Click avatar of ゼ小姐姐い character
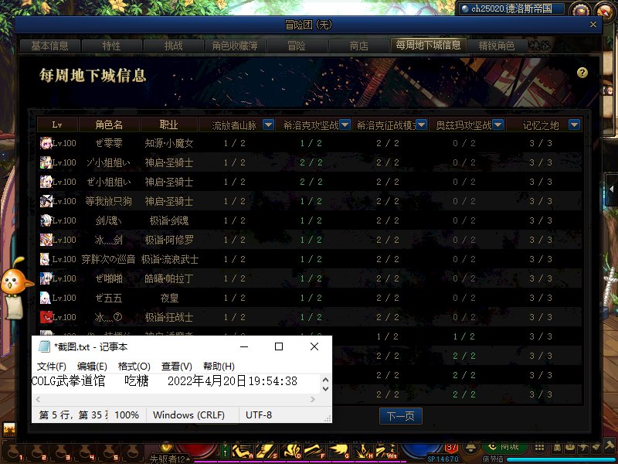Screen dimensions: 618x464 pos(46,182)
